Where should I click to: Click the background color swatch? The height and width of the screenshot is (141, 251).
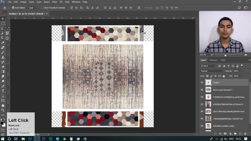tap(4, 125)
